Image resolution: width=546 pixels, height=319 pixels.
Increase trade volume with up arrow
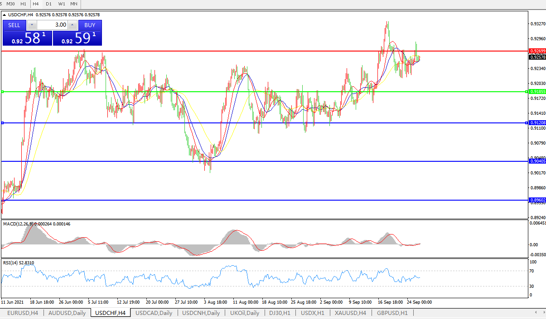pyautogui.click(x=72, y=25)
